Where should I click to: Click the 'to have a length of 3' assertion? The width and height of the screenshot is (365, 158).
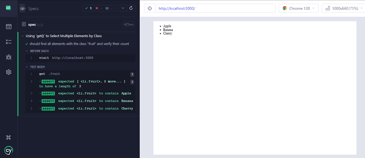click(x=80, y=84)
